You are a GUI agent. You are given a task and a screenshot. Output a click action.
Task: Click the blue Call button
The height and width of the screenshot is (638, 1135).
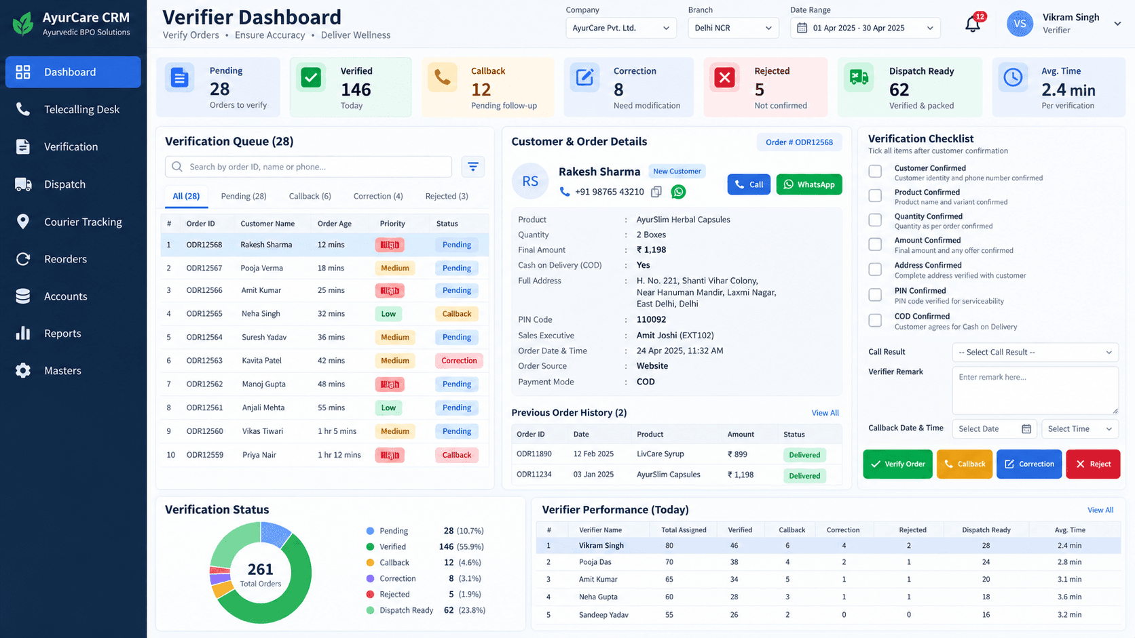point(749,184)
